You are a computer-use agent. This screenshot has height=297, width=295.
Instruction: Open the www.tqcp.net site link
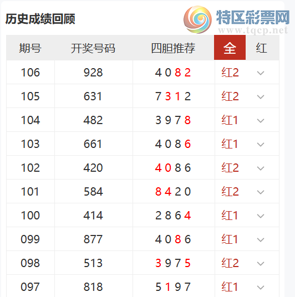253,30
